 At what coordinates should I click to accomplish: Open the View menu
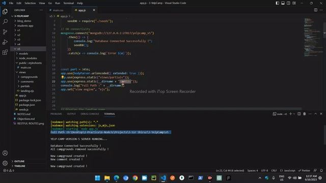[x=42, y=3]
